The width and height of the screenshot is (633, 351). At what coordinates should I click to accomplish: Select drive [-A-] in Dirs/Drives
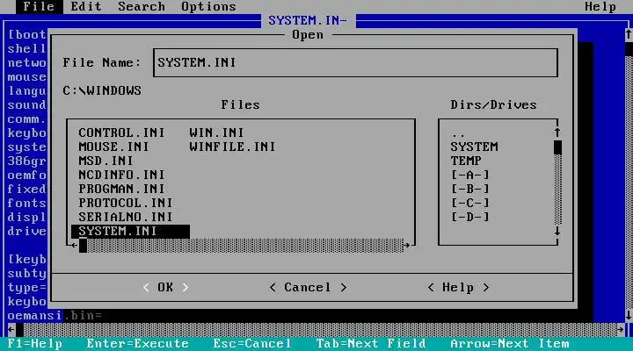pyautogui.click(x=469, y=175)
